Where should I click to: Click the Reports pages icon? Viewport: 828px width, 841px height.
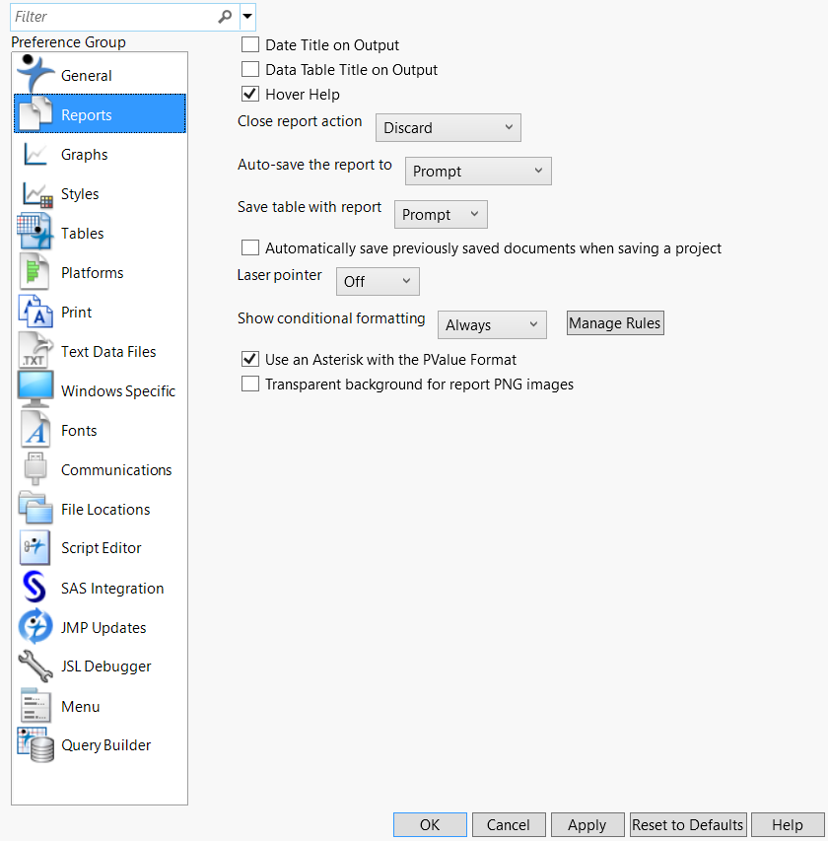coord(35,113)
